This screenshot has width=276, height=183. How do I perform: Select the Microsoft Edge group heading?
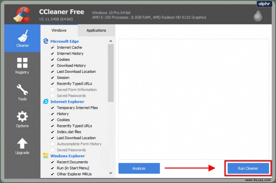tap(65, 41)
